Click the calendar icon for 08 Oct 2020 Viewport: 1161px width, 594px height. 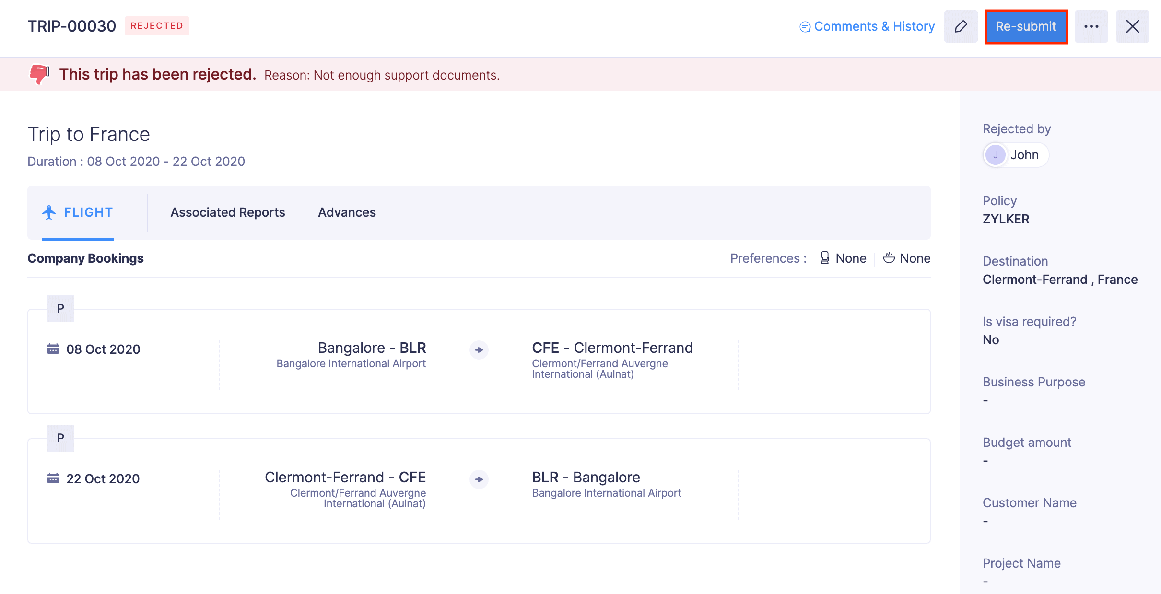[53, 349]
